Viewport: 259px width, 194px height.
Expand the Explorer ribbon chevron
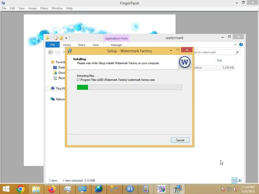click(235, 44)
